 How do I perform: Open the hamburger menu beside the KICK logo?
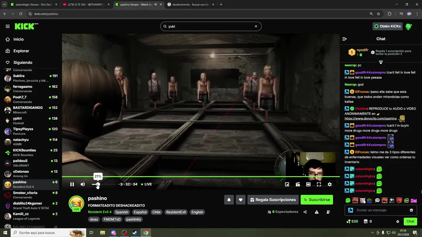(8, 26)
